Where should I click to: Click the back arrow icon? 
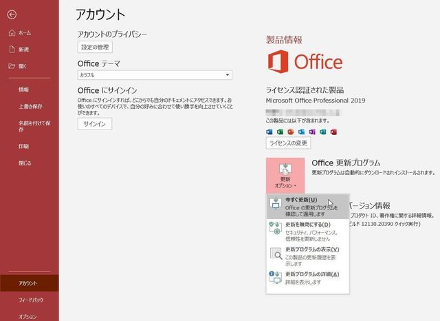[12, 14]
